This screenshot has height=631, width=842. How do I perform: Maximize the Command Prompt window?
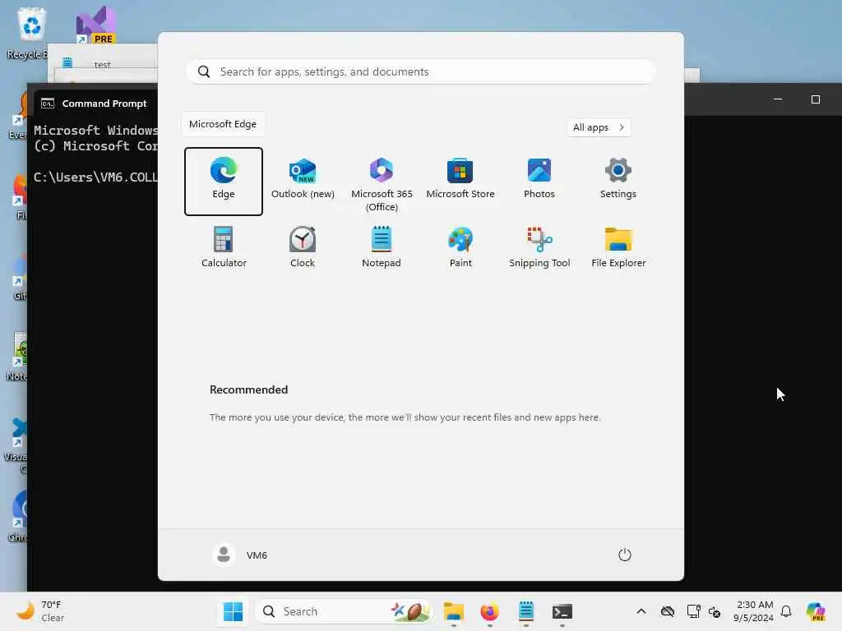[815, 99]
